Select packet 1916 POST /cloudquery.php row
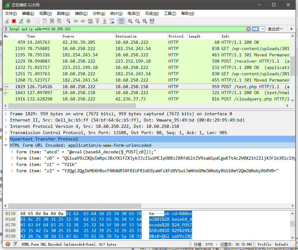 click(146, 99)
